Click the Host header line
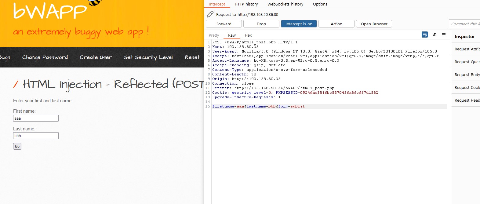This screenshot has width=480, height=204. (235, 47)
